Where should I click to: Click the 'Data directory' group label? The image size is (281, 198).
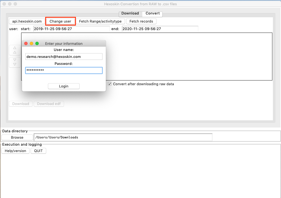pos(15,131)
